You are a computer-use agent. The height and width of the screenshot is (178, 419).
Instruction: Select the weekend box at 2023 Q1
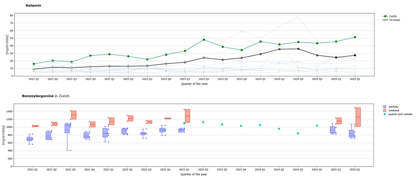point(187,116)
